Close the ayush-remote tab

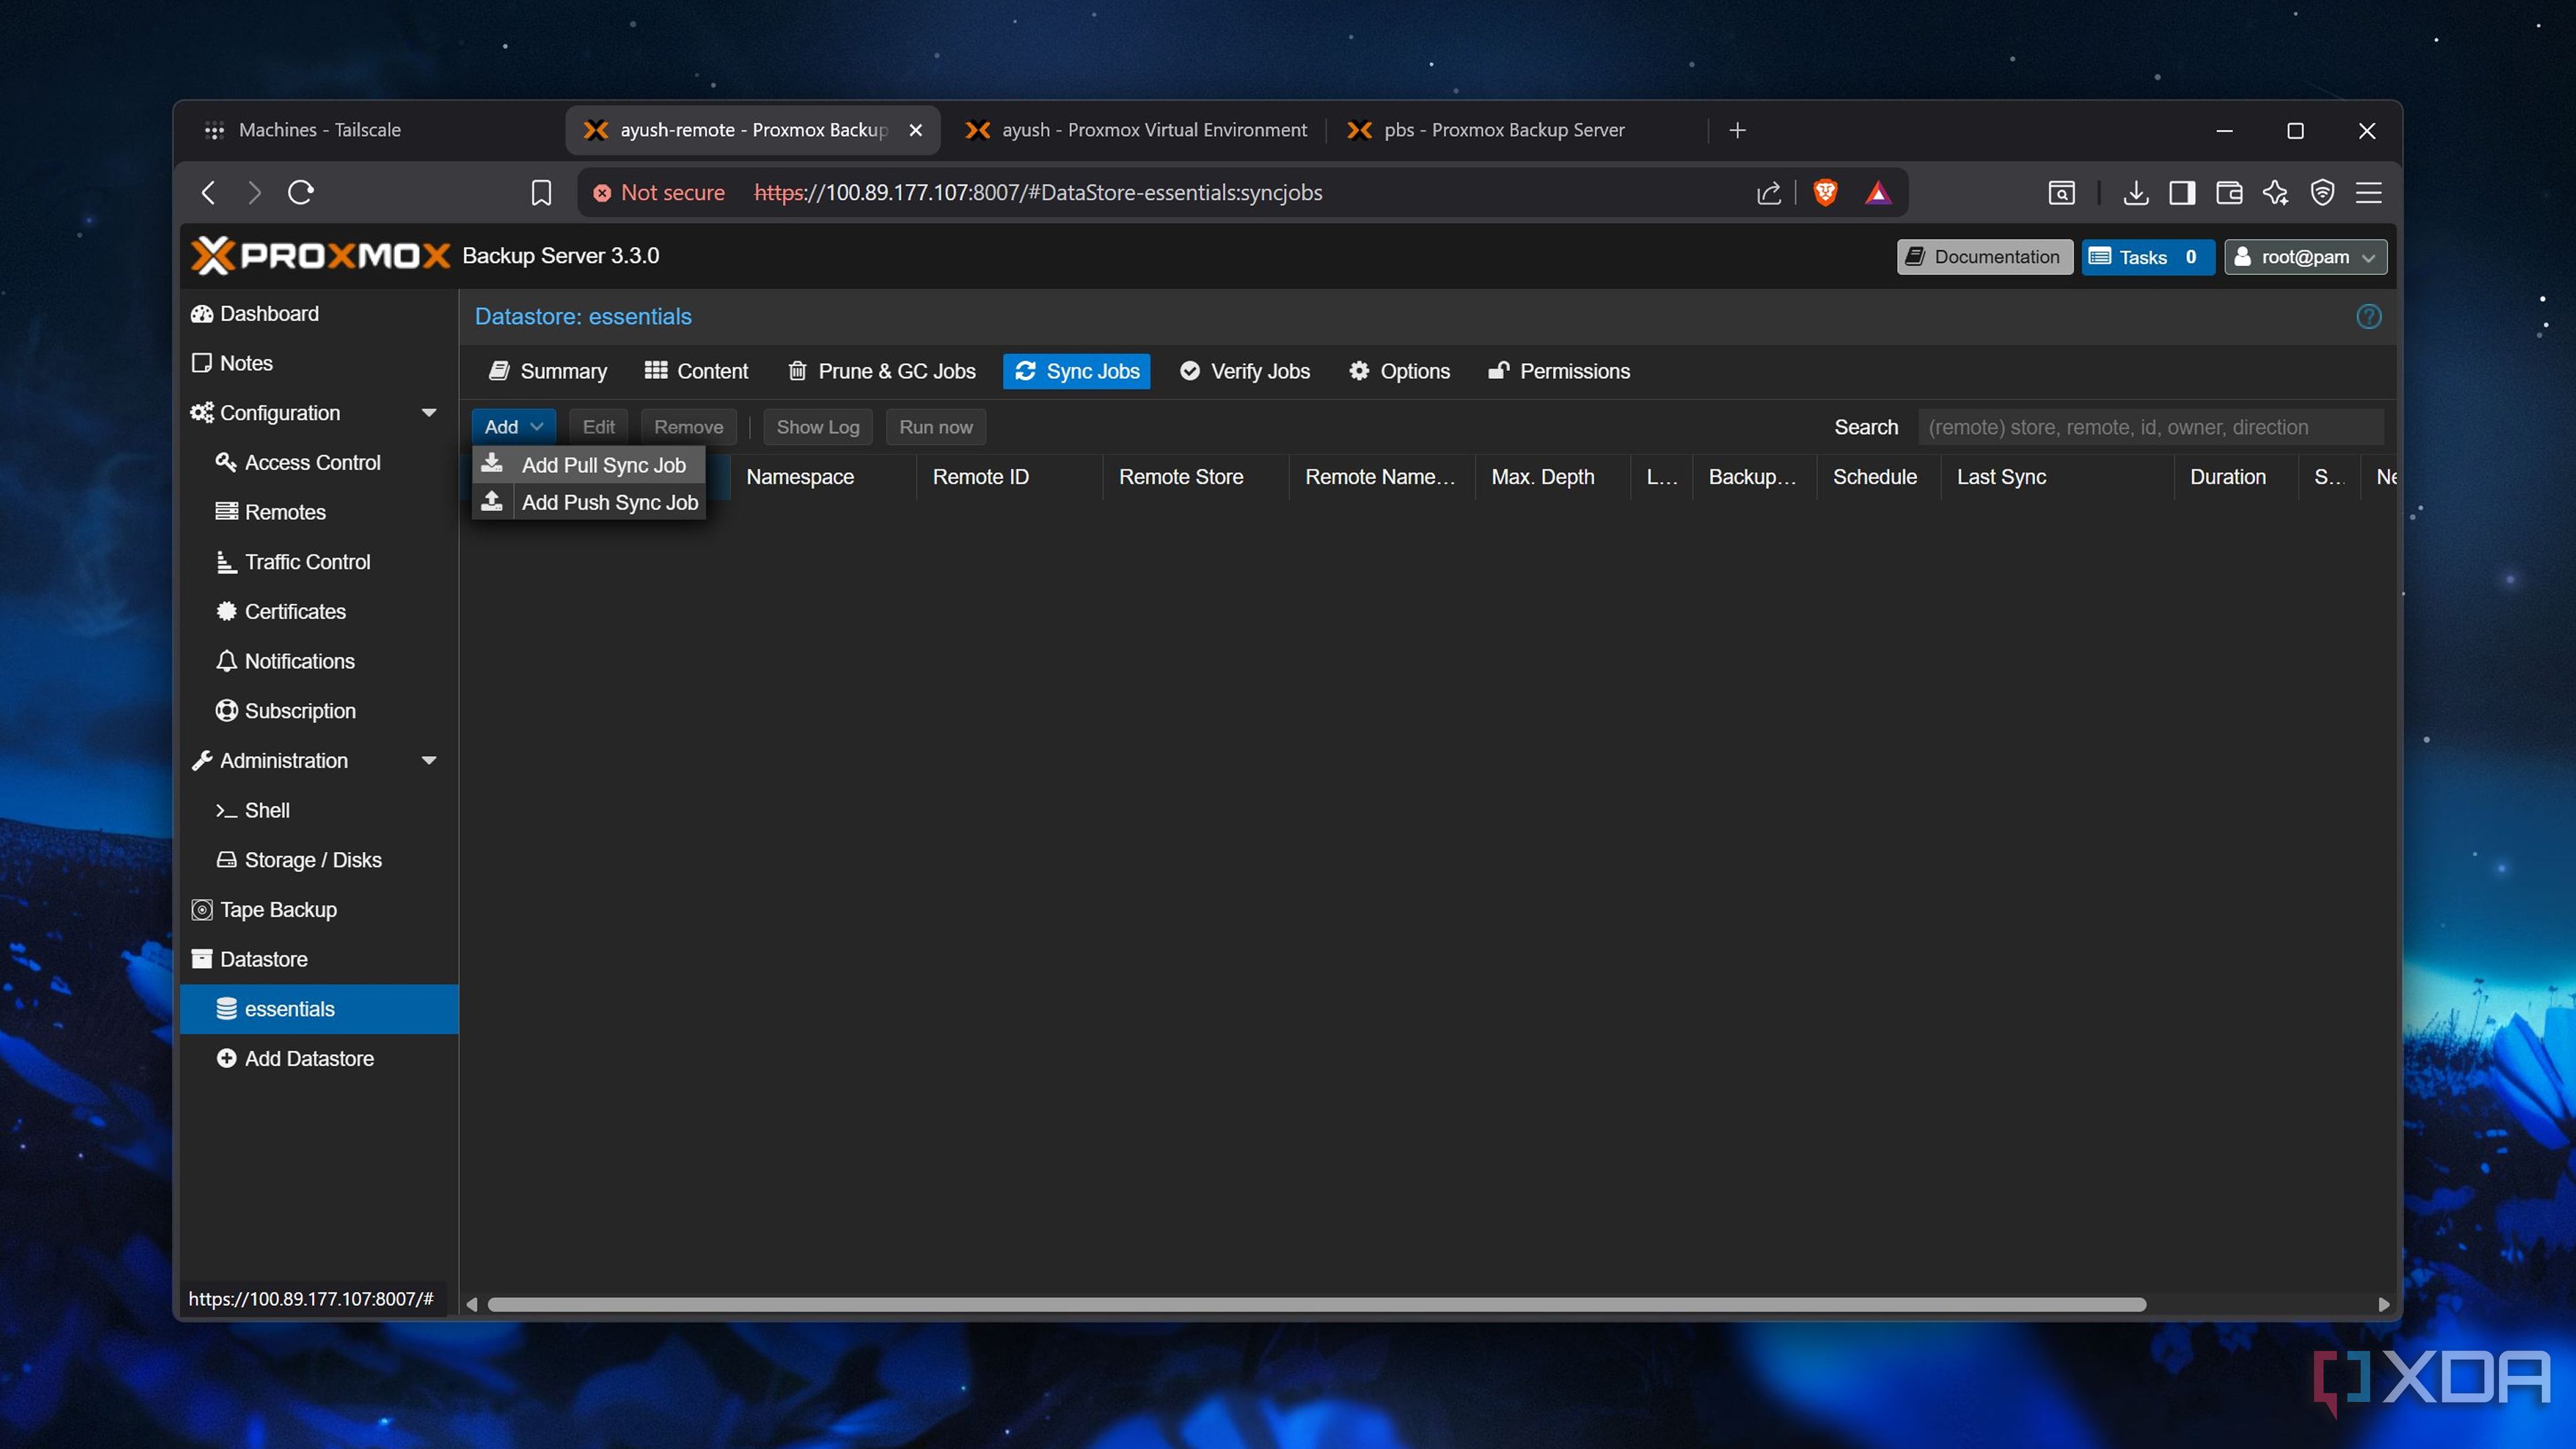(x=915, y=130)
